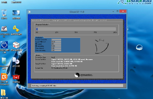Click the Connection type value 'Local'

pyautogui.click(x=53, y=57)
